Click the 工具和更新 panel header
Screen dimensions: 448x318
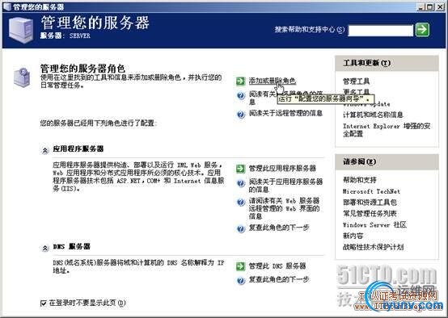[x=387, y=63]
